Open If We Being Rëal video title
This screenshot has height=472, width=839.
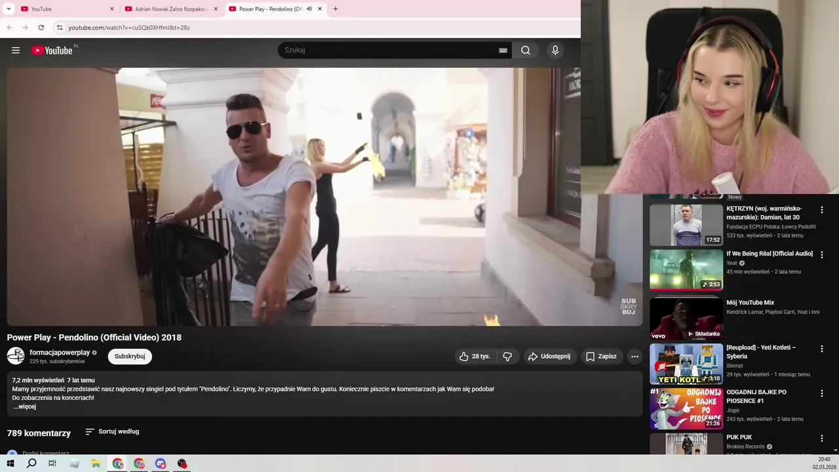(770, 254)
